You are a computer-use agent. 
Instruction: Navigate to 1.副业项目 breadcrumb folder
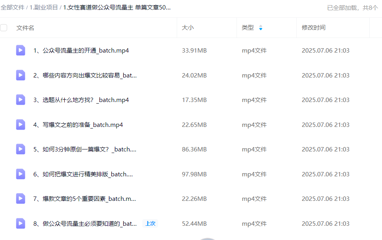(44, 8)
